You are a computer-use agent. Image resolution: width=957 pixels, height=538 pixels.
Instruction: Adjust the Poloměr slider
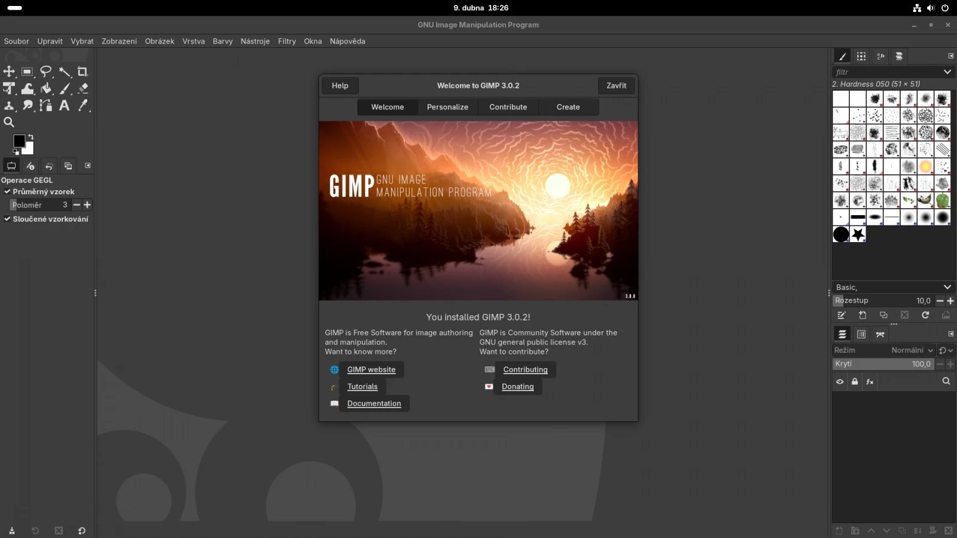point(40,205)
